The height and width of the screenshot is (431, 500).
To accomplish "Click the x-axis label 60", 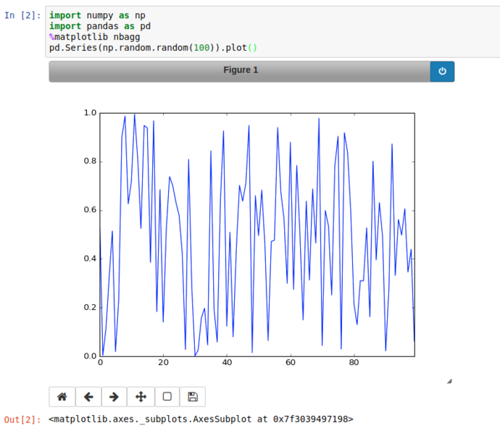I will [x=291, y=362].
